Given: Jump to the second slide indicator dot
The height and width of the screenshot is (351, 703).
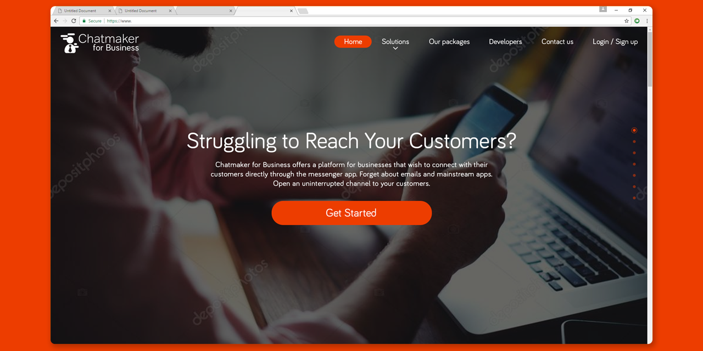Looking at the screenshot, I should (634, 141).
